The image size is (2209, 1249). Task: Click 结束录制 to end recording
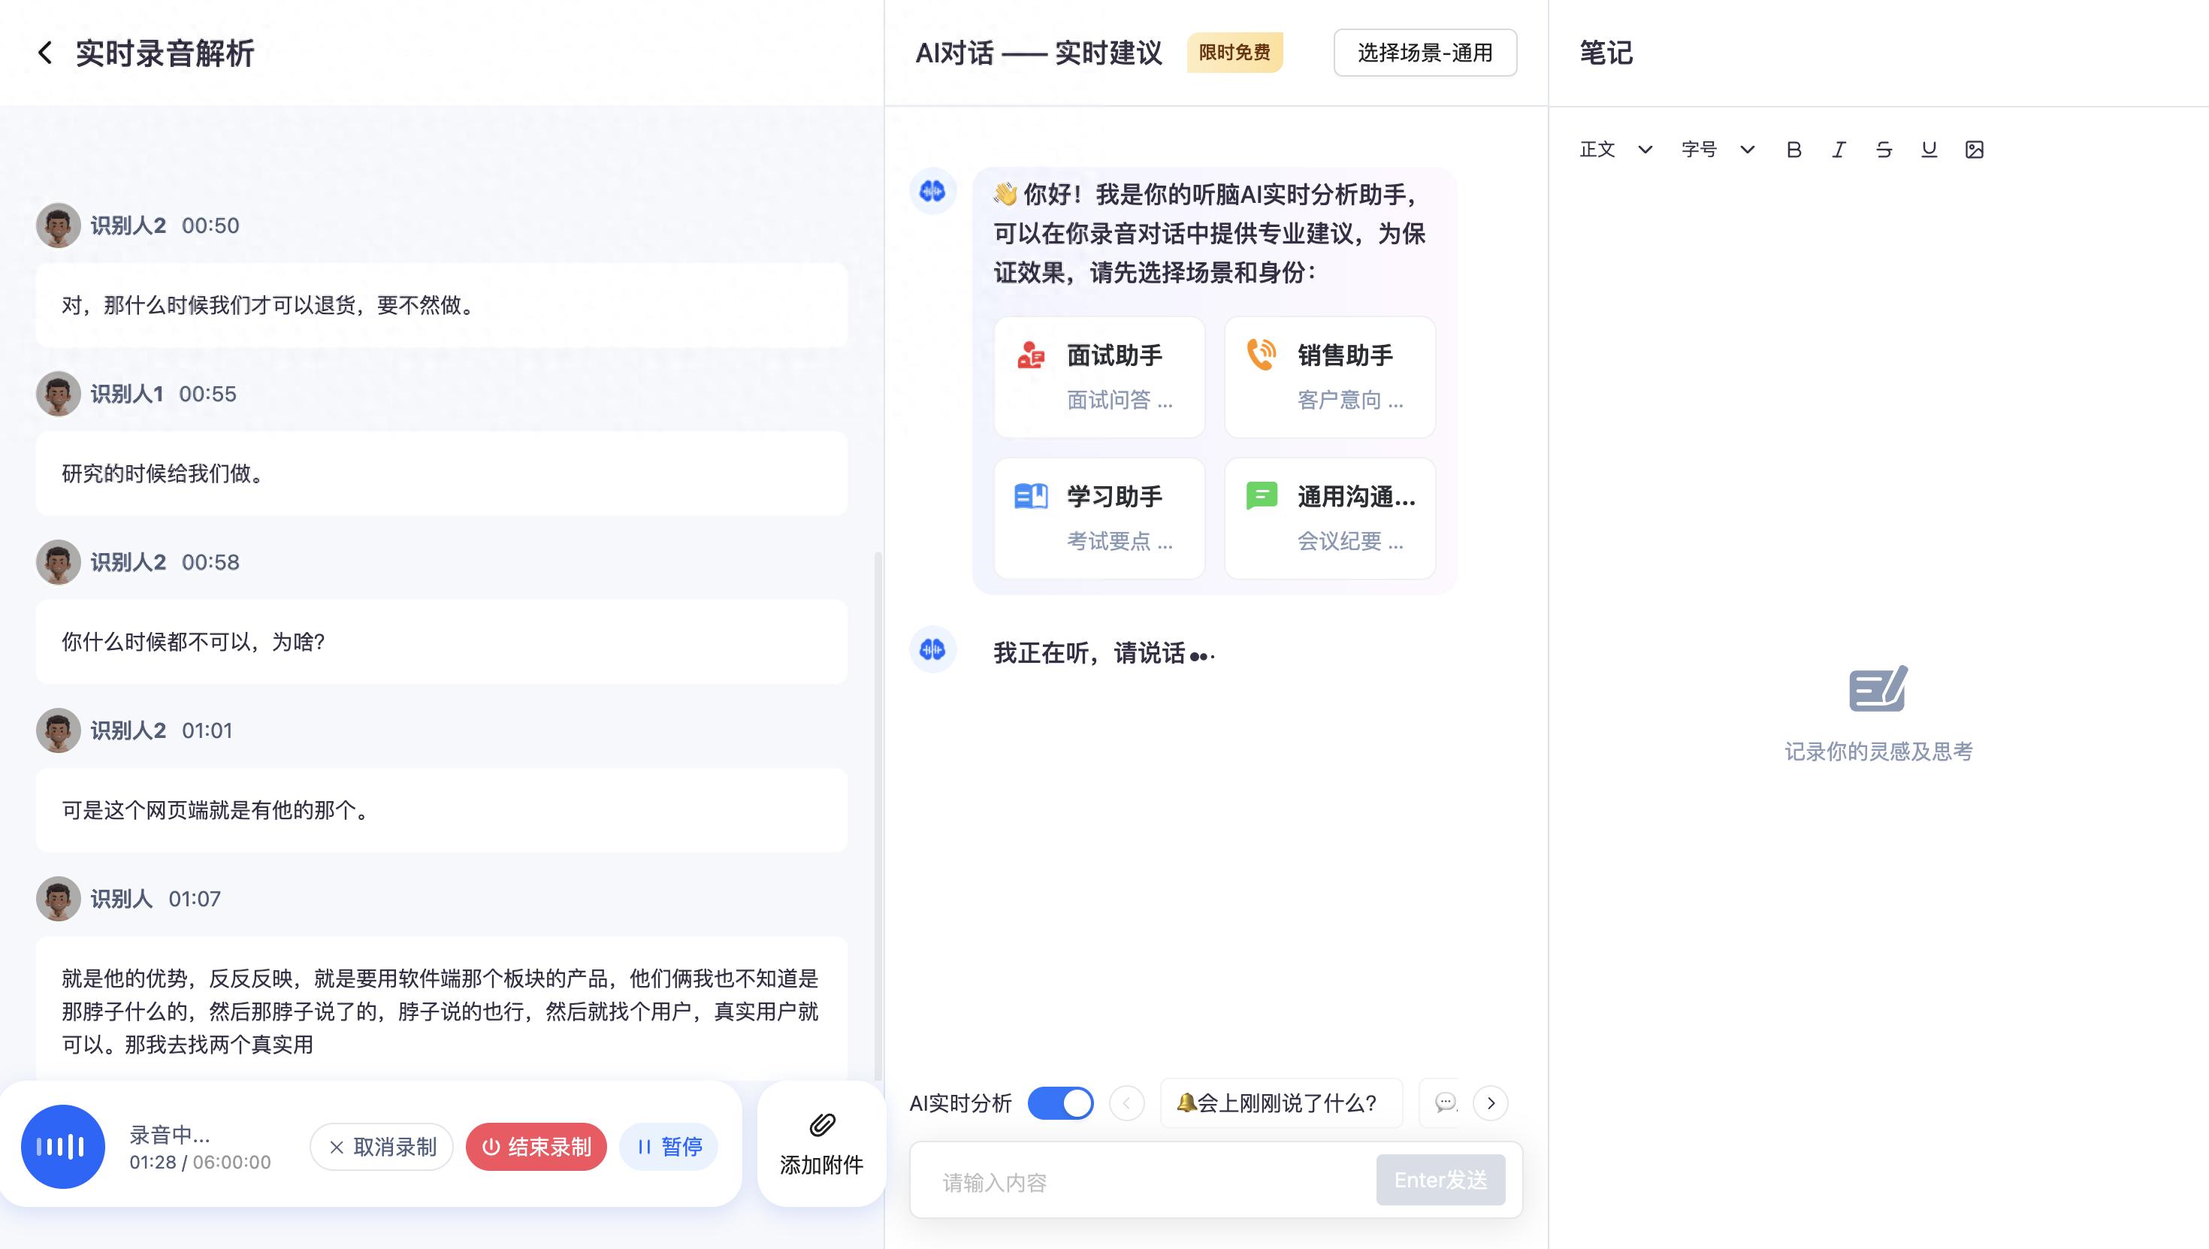tap(535, 1146)
